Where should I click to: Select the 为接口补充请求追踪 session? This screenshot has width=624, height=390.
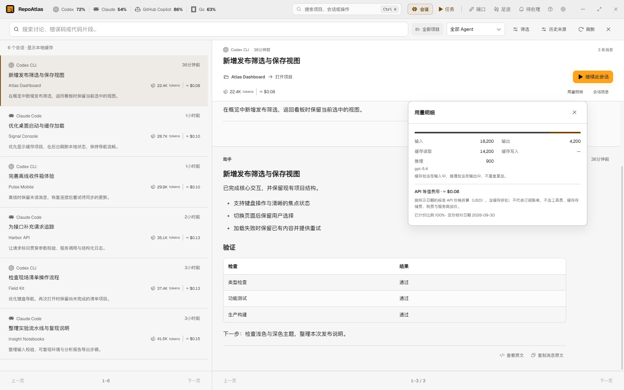point(104,233)
